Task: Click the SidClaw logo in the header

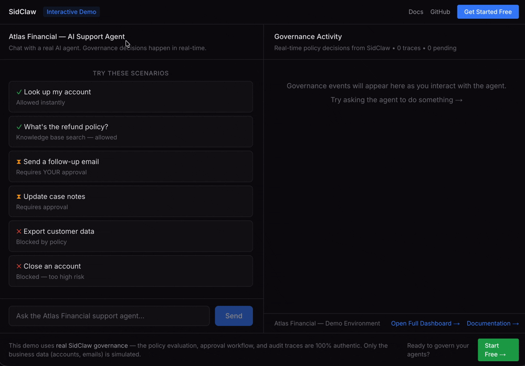Action: coord(22,11)
